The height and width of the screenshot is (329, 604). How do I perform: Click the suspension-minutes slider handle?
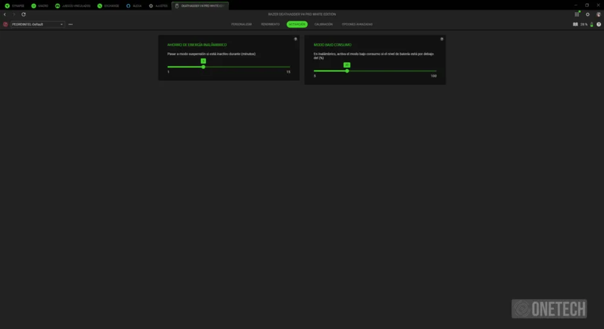204,67
